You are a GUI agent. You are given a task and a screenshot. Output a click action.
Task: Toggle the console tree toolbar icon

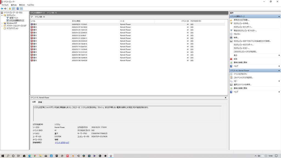tap(13, 9)
